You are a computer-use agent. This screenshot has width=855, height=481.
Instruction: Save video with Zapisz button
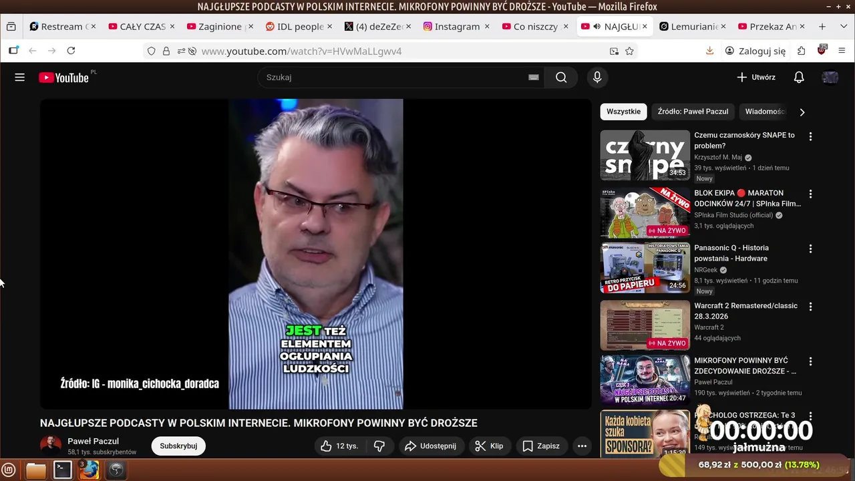point(541,446)
